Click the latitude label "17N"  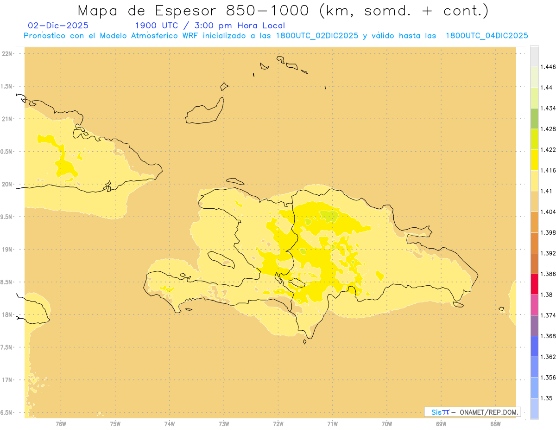[x=6, y=380]
